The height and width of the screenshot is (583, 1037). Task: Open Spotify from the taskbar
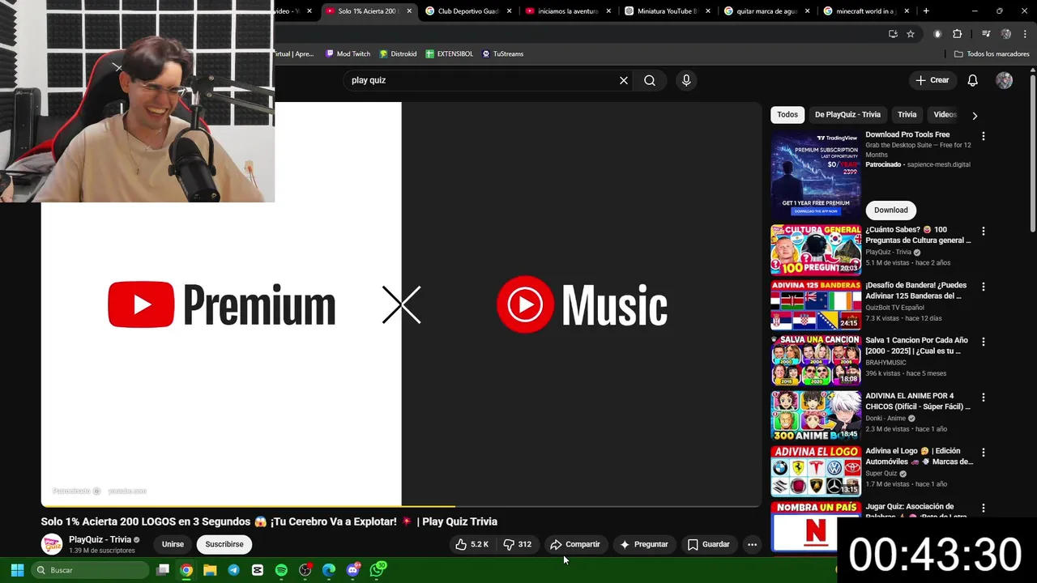[x=281, y=570]
